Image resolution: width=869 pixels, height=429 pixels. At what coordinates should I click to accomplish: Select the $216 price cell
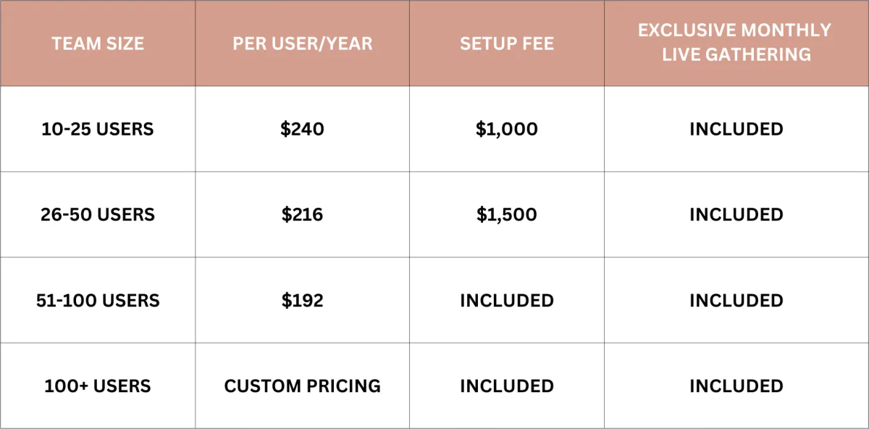click(x=303, y=214)
